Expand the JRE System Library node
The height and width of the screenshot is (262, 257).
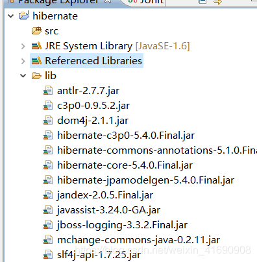[23, 46]
